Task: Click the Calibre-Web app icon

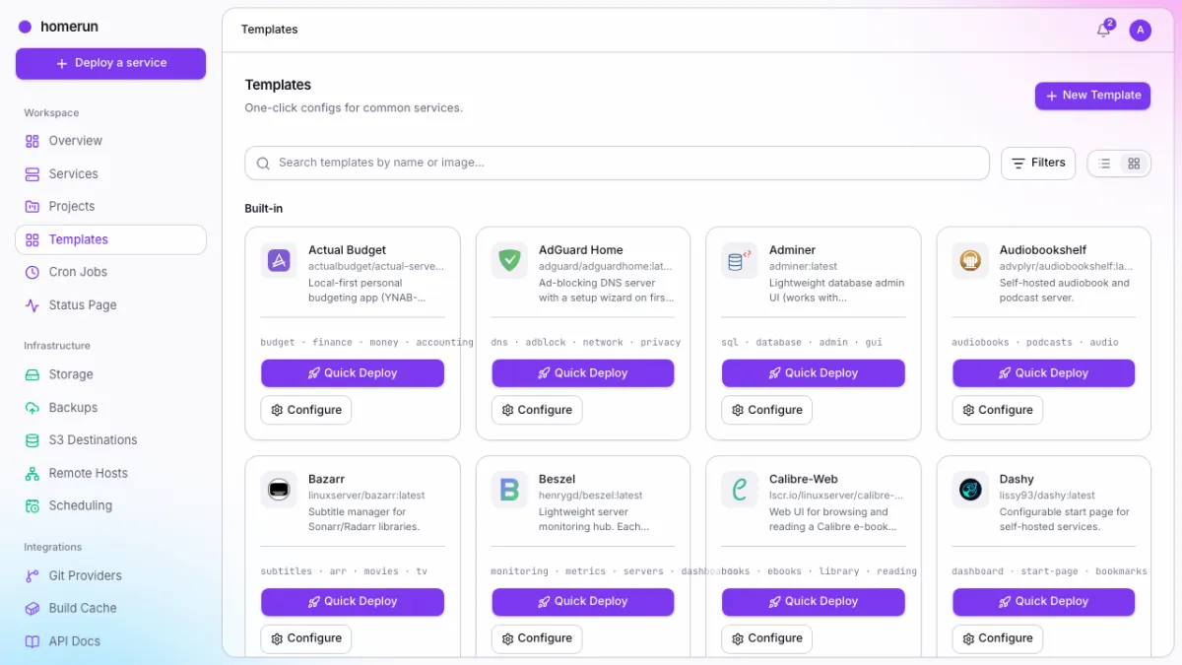Action: pos(740,490)
